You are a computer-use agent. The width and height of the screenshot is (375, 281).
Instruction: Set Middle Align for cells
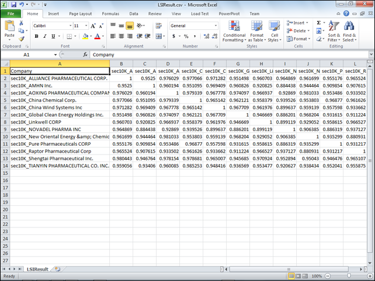[121, 25]
